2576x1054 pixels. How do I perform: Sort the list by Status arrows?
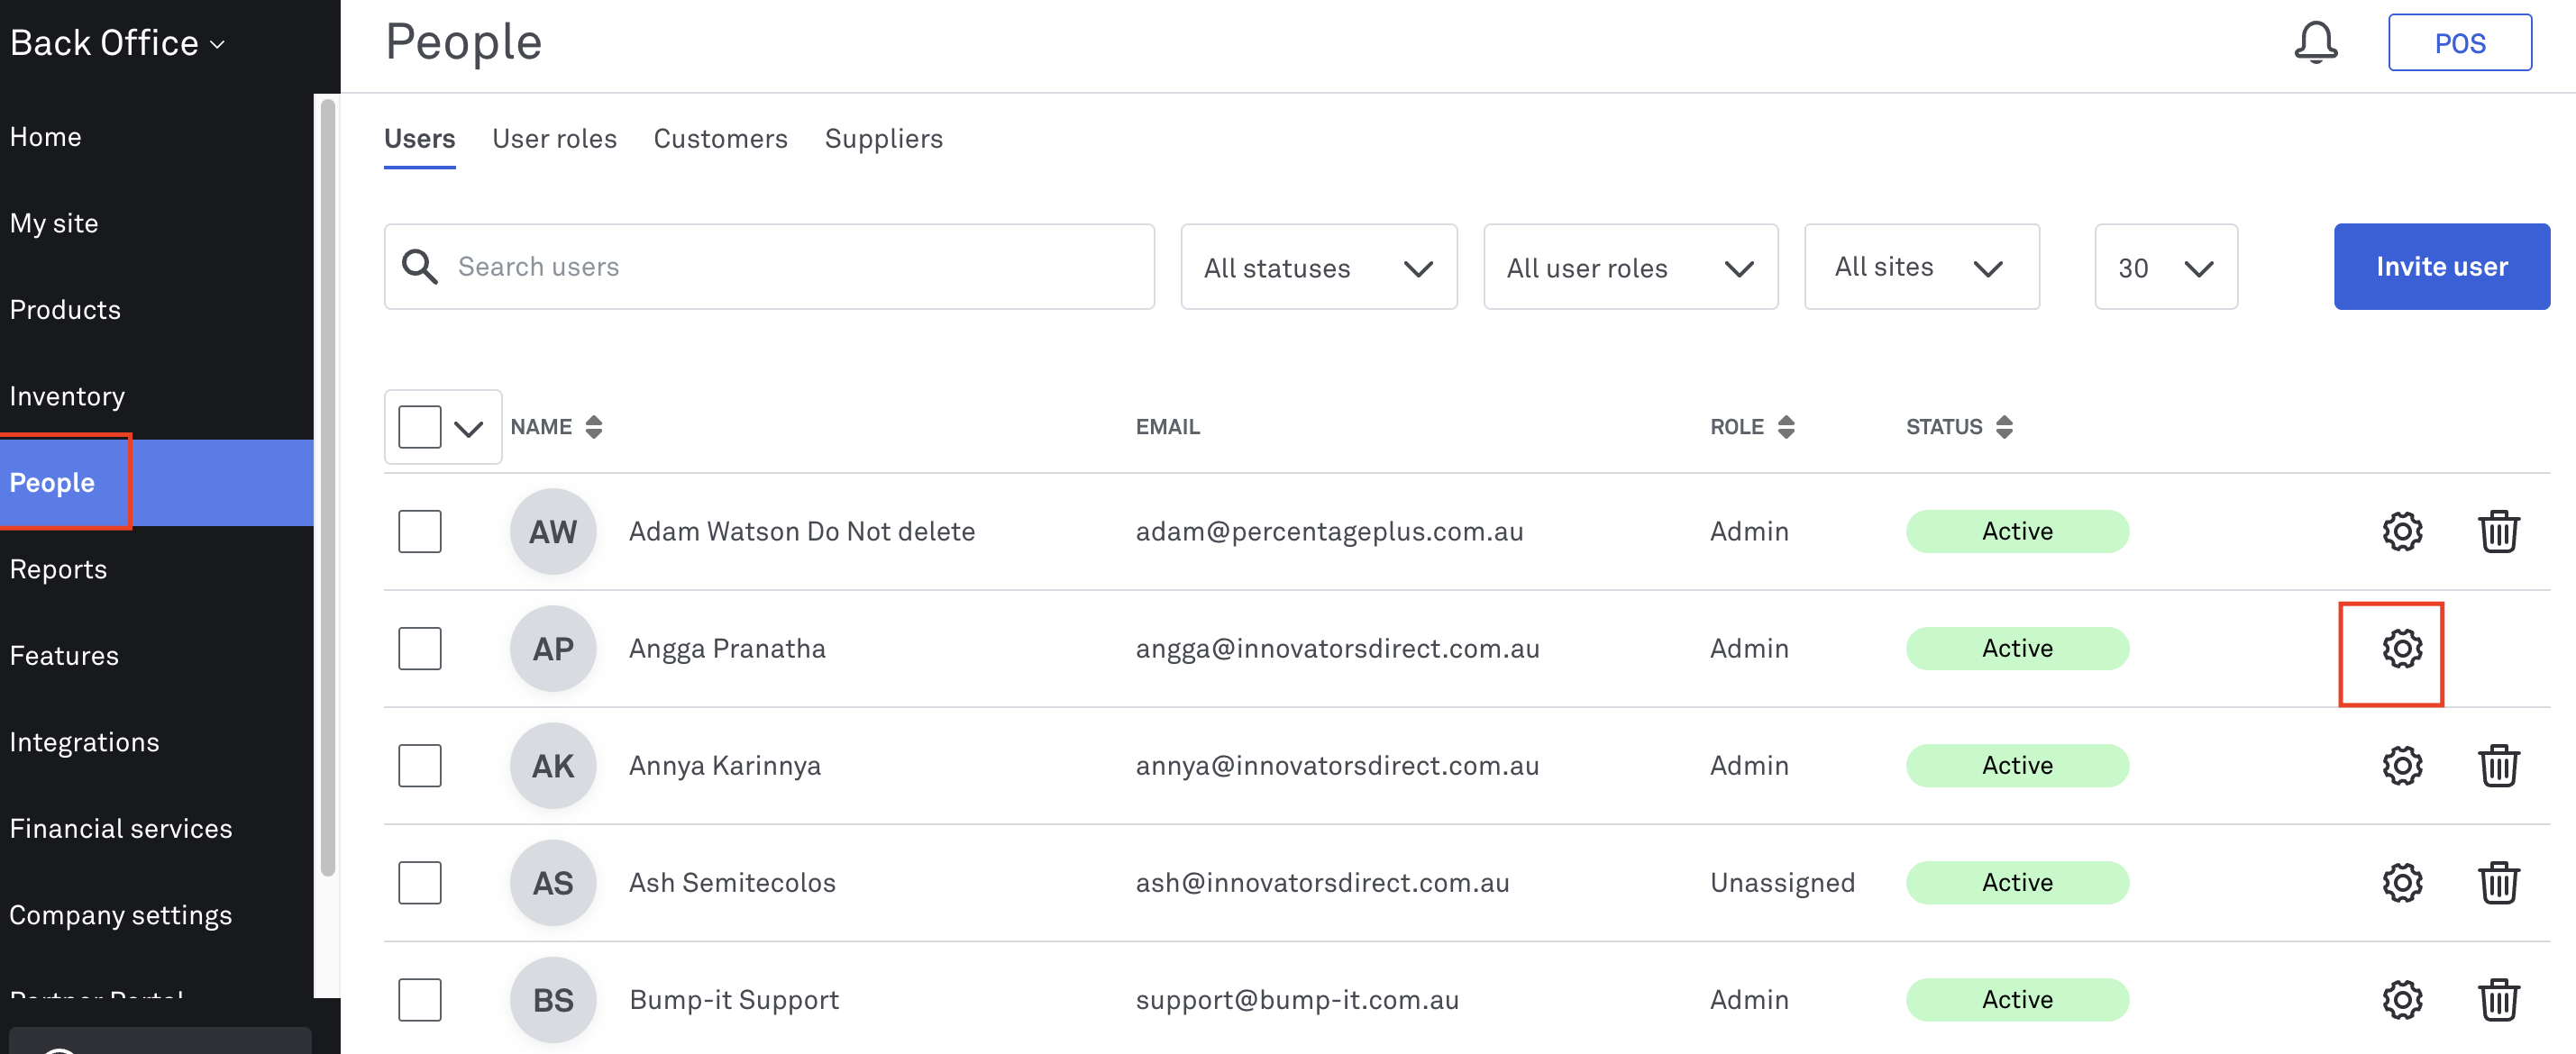(x=2003, y=427)
